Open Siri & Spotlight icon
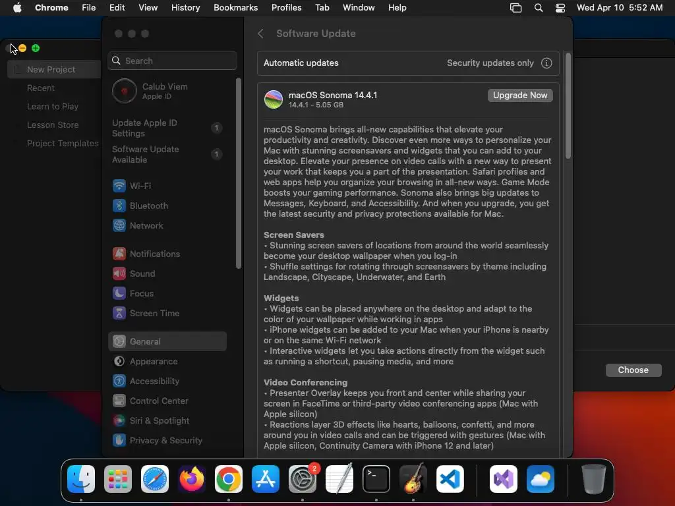 point(119,421)
